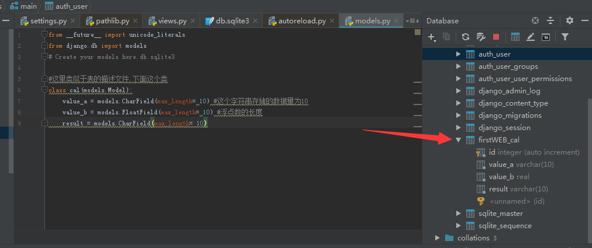Expand the django_admin_log node
This screenshot has height=248, width=592.
tap(459, 91)
